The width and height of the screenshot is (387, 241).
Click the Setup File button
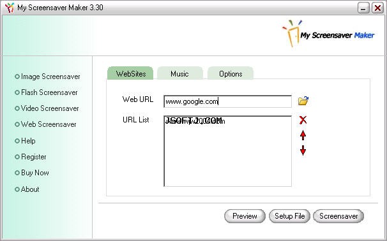[289, 216]
